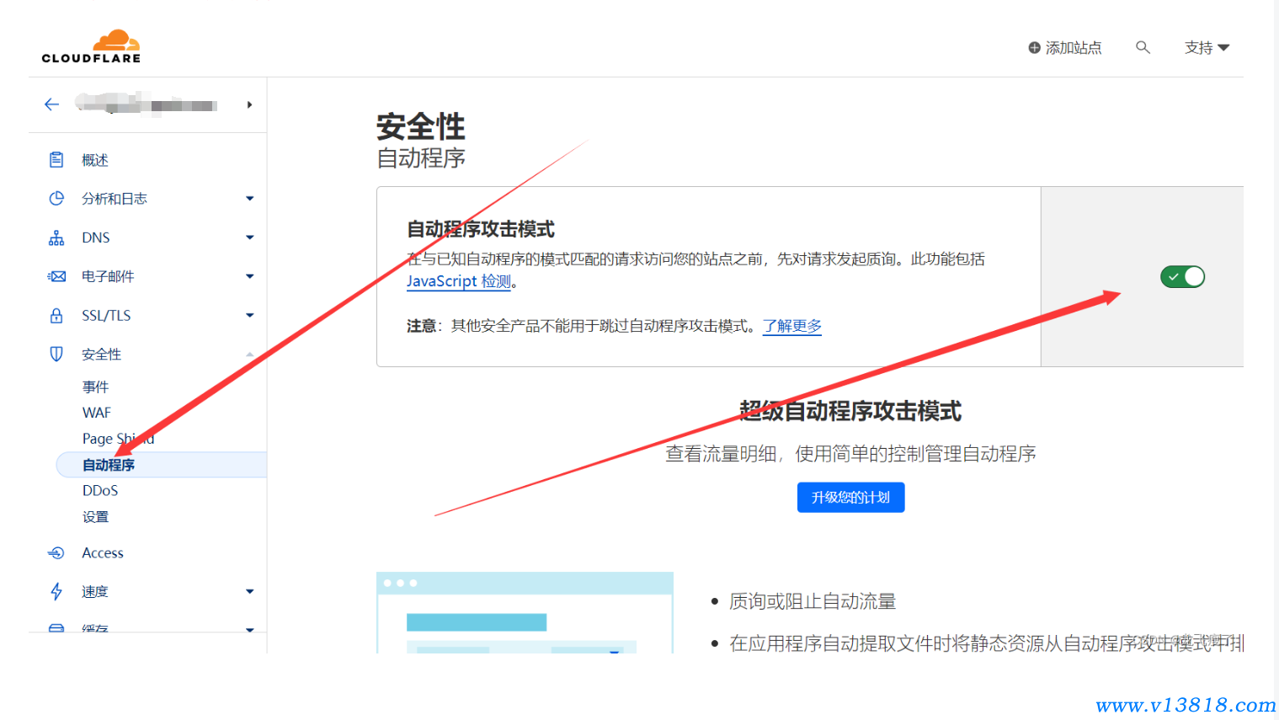Expand the DNS section arrow

pyautogui.click(x=249, y=237)
